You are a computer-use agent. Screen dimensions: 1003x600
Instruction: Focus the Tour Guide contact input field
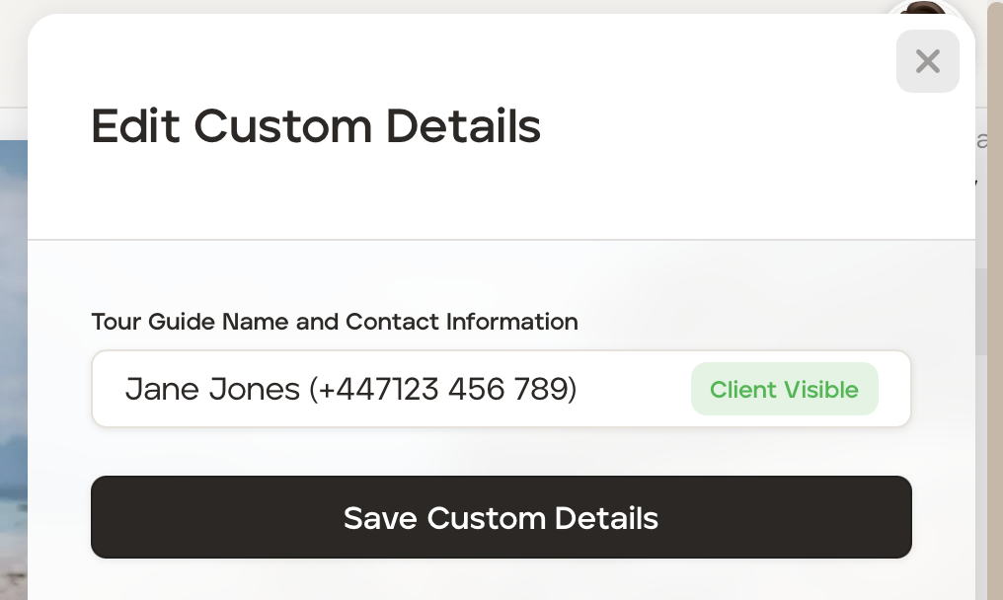(395, 390)
